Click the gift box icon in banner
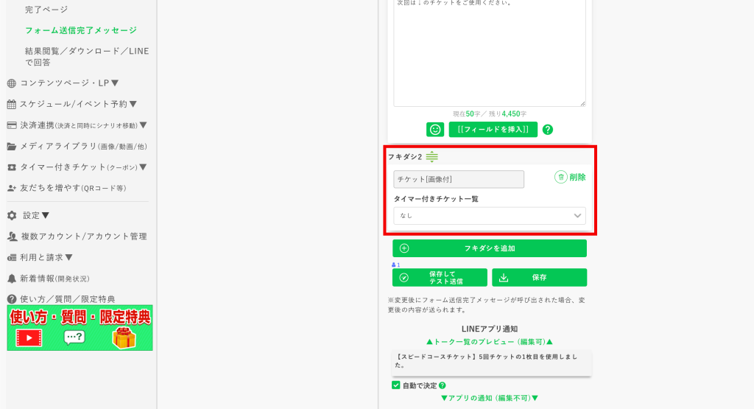 [124, 338]
